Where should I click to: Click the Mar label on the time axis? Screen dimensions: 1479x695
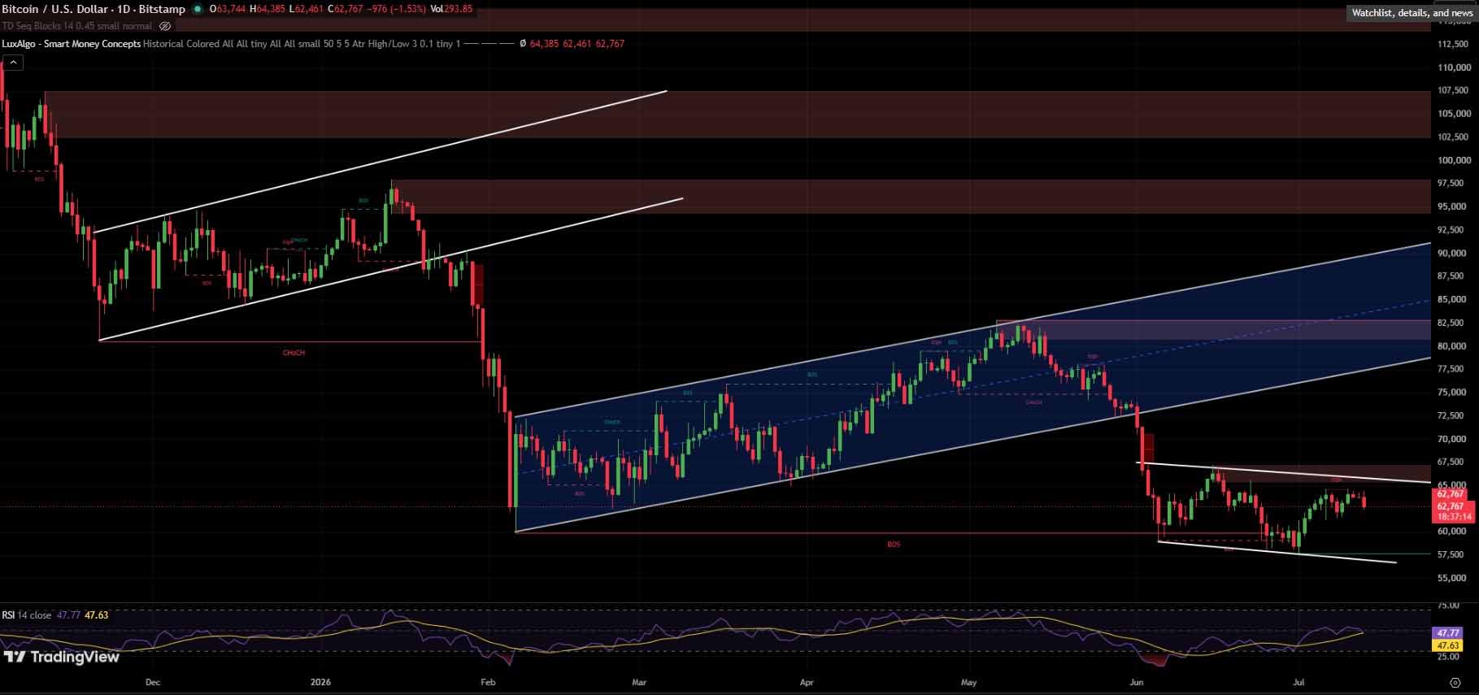coord(639,683)
